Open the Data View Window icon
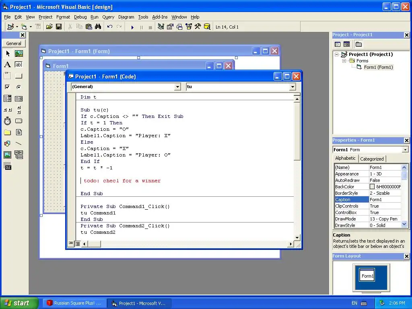 pos(207,27)
